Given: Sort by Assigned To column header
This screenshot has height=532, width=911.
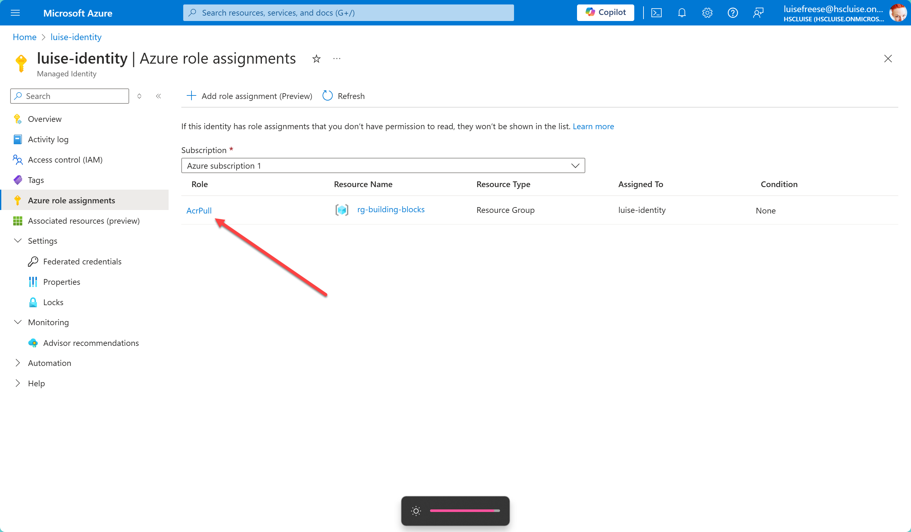Looking at the screenshot, I should click(x=640, y=184).
